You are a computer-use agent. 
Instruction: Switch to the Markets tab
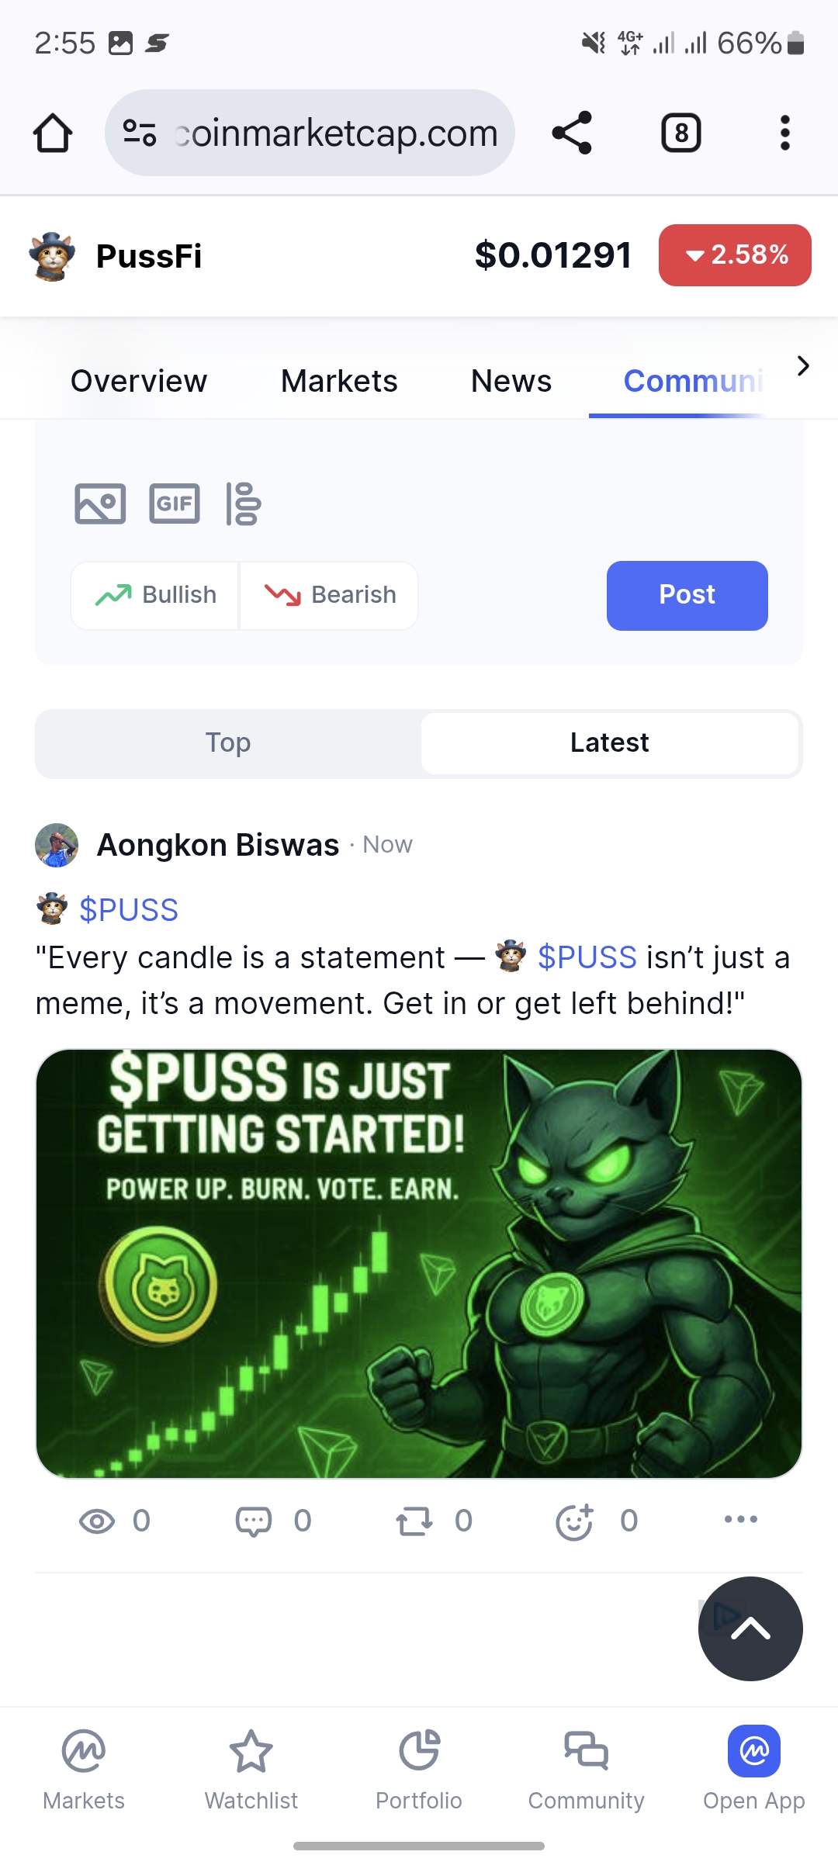[339, 381]
